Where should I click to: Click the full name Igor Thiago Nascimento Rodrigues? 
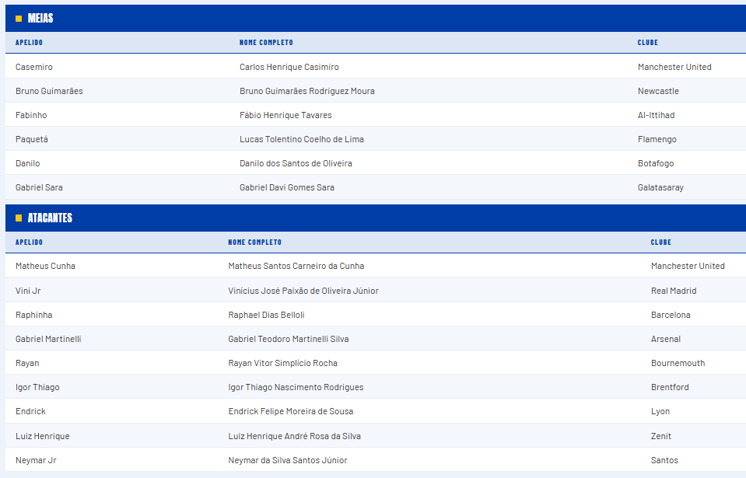pos(296,387)
